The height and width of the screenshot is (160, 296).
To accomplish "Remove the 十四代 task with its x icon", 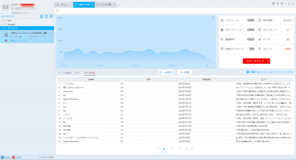I will pos(51,33).
